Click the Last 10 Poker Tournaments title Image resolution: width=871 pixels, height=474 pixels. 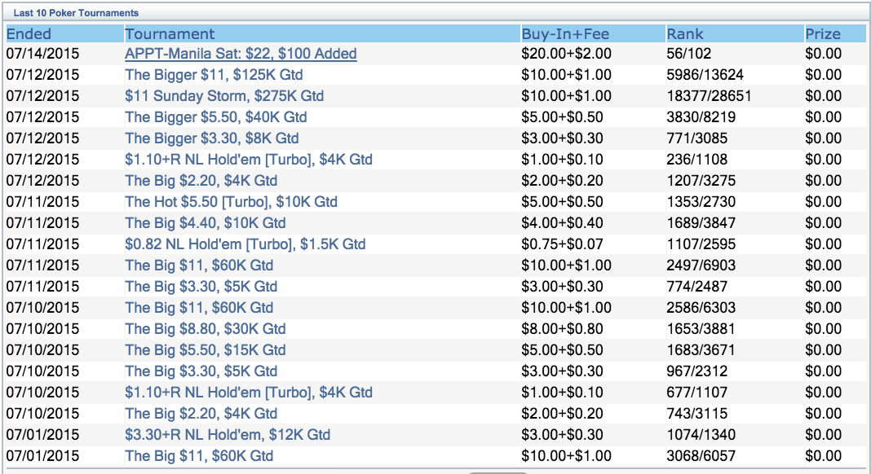point(76,13)
